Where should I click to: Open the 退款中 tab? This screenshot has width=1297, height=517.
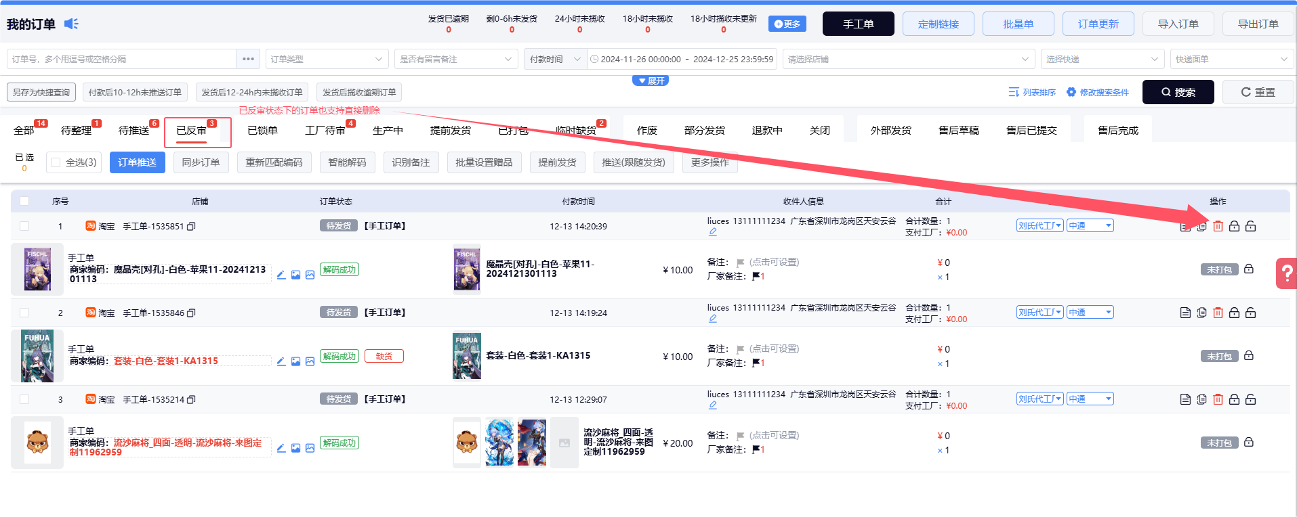click(x=767, y=130)
